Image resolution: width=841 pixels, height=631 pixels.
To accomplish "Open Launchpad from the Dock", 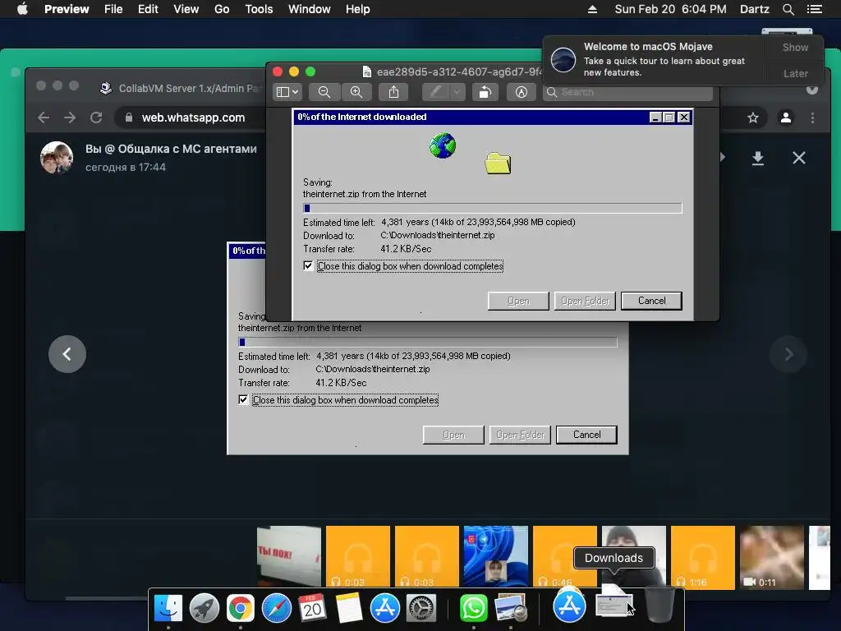I will [205, 608].
